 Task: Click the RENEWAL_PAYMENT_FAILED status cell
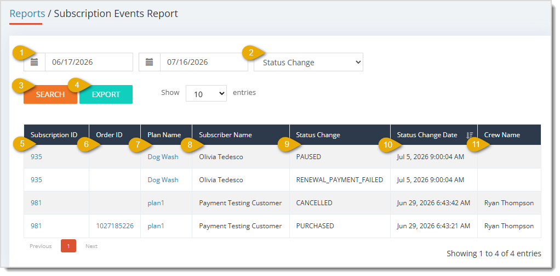pos(339,180)
